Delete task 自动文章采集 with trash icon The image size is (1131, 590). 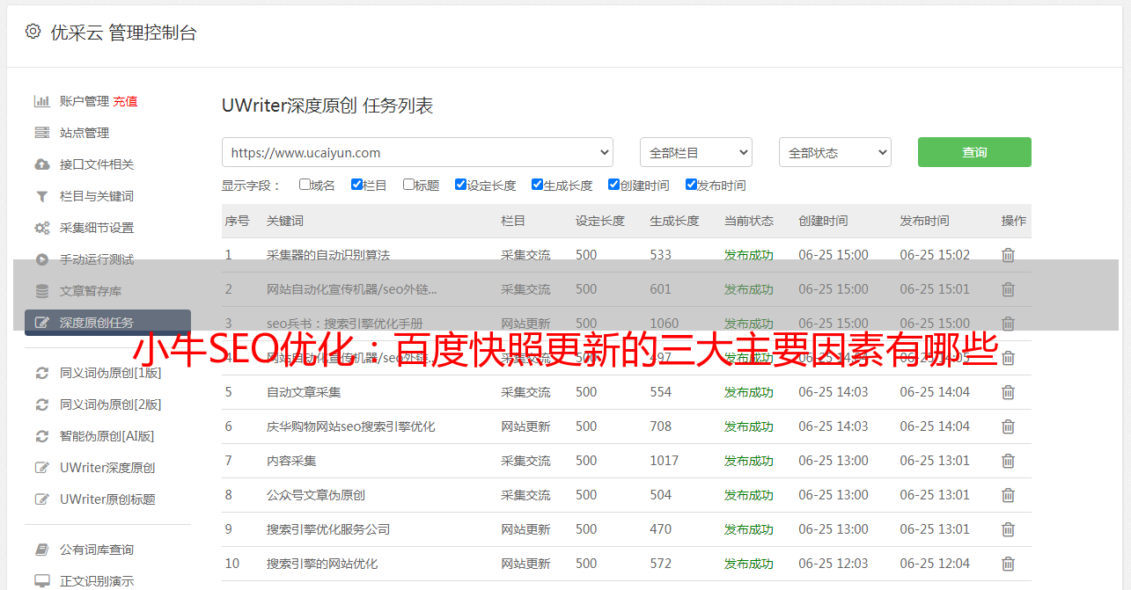1009,392
